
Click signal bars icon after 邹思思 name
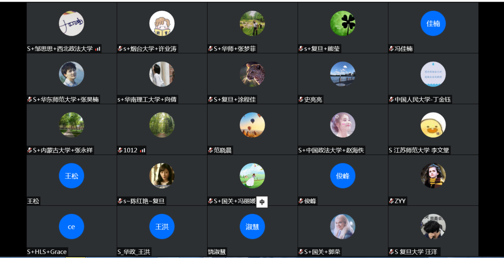[98, 49]
